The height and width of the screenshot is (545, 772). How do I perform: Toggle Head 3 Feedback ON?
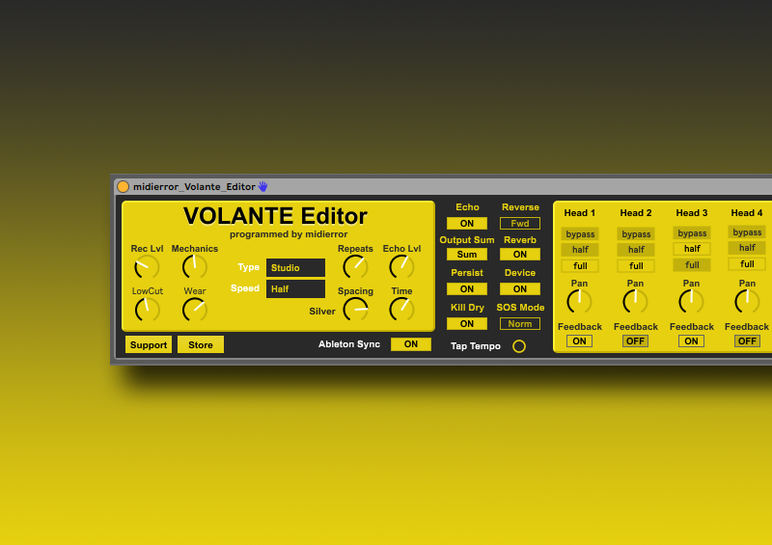[691, 341]
